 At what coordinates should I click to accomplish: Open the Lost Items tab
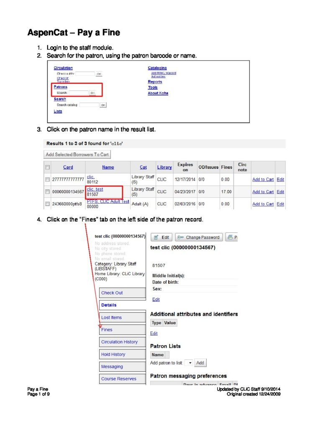point(111,318)
